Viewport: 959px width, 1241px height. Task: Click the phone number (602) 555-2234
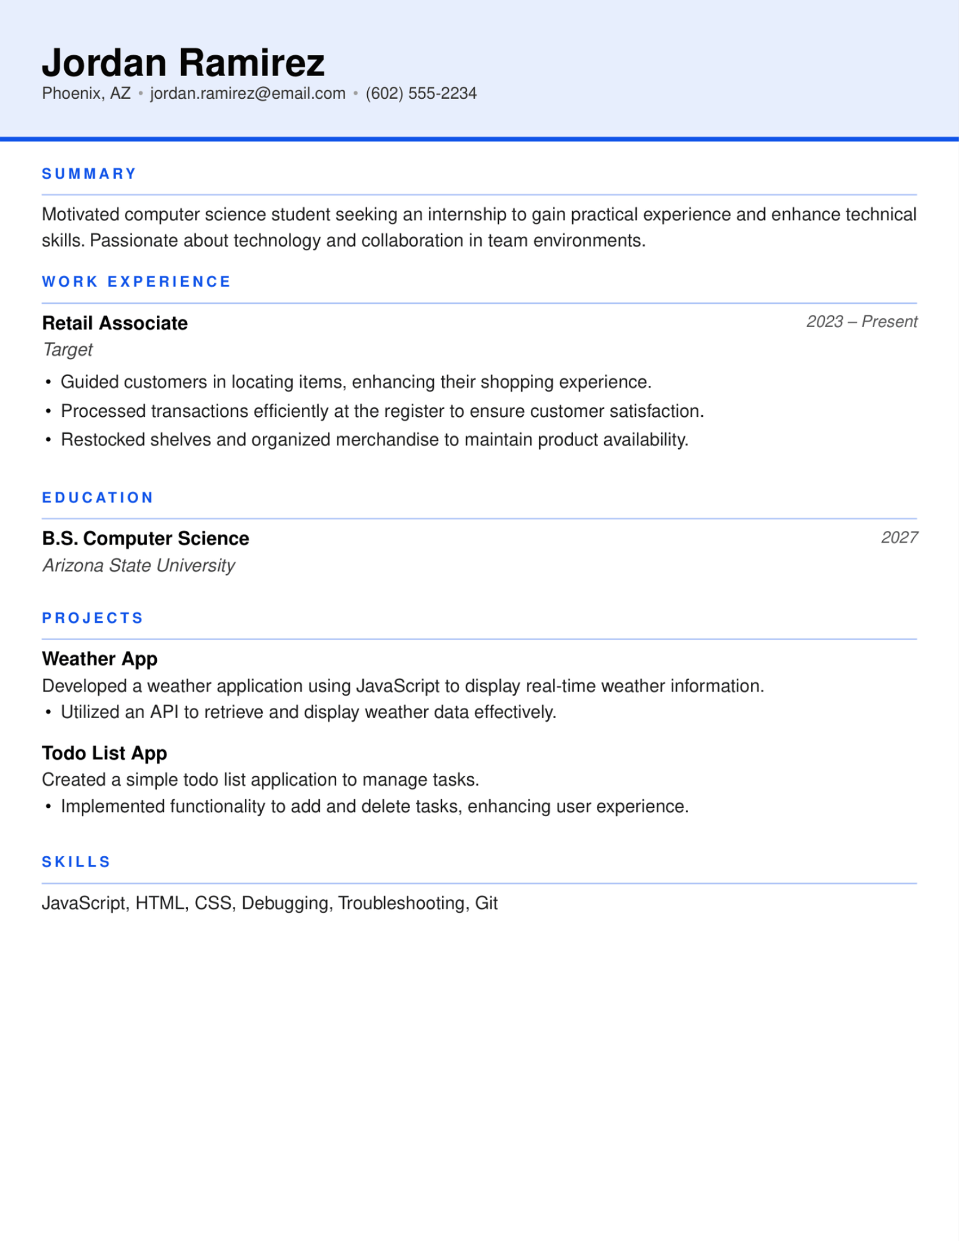click(x=421, y=93)
